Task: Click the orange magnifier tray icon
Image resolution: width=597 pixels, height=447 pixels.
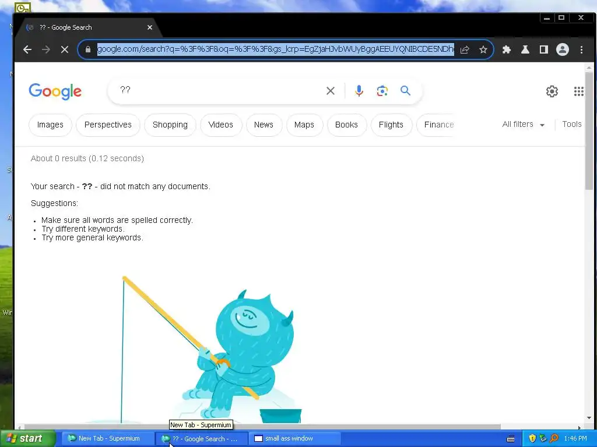Action: tap(554, 439)
